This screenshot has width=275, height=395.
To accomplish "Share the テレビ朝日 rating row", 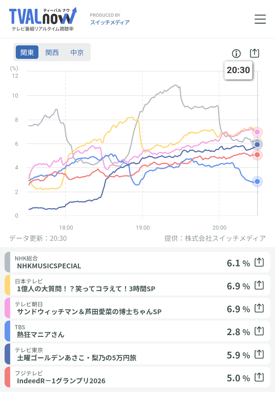I will [259, 308].
